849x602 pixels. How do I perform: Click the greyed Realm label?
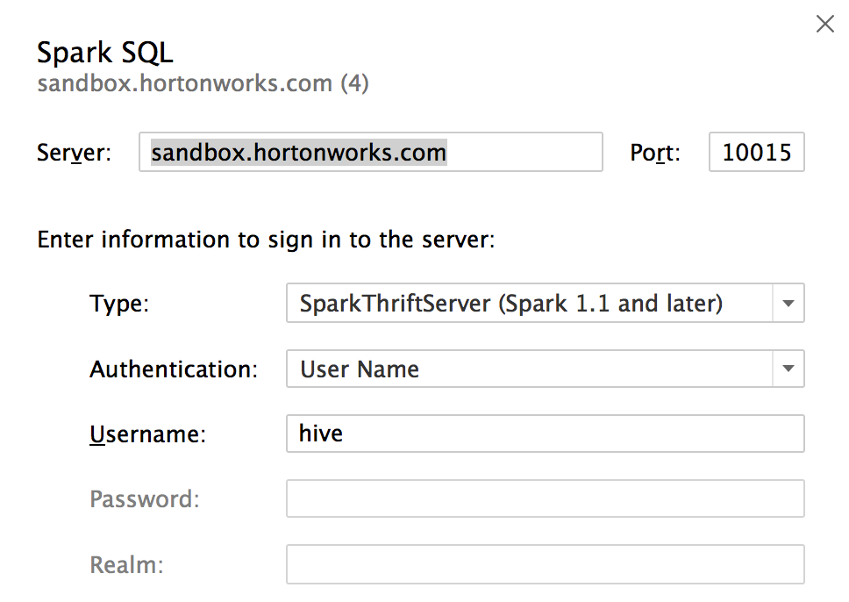tap(126, 564)
